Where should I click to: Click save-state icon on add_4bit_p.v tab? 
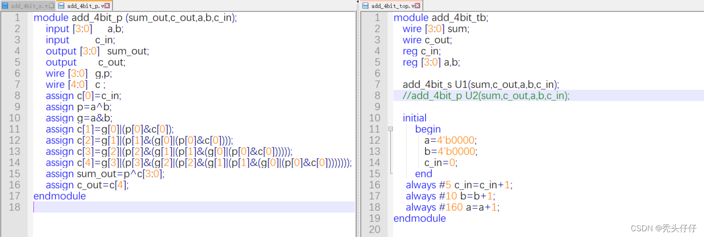coord(61,6)
